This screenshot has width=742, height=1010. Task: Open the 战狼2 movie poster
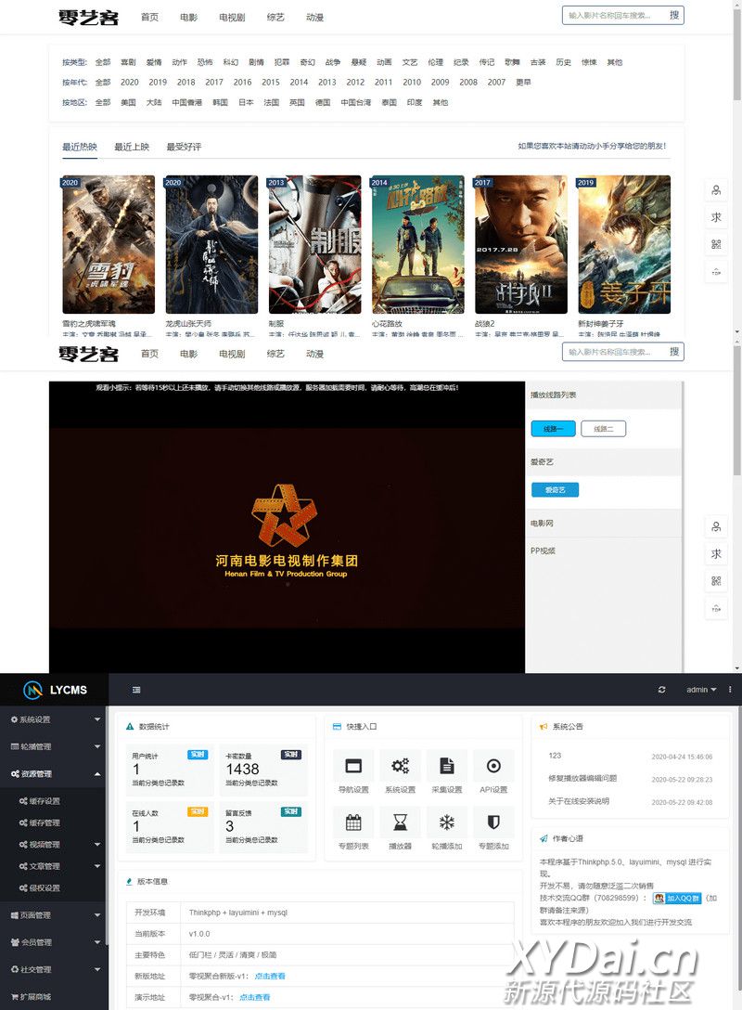click(520, 245)
